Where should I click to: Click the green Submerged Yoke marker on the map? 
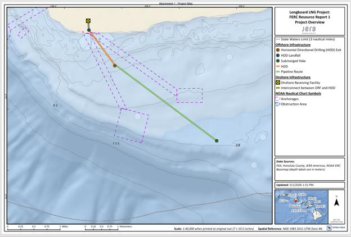point(217,141)
